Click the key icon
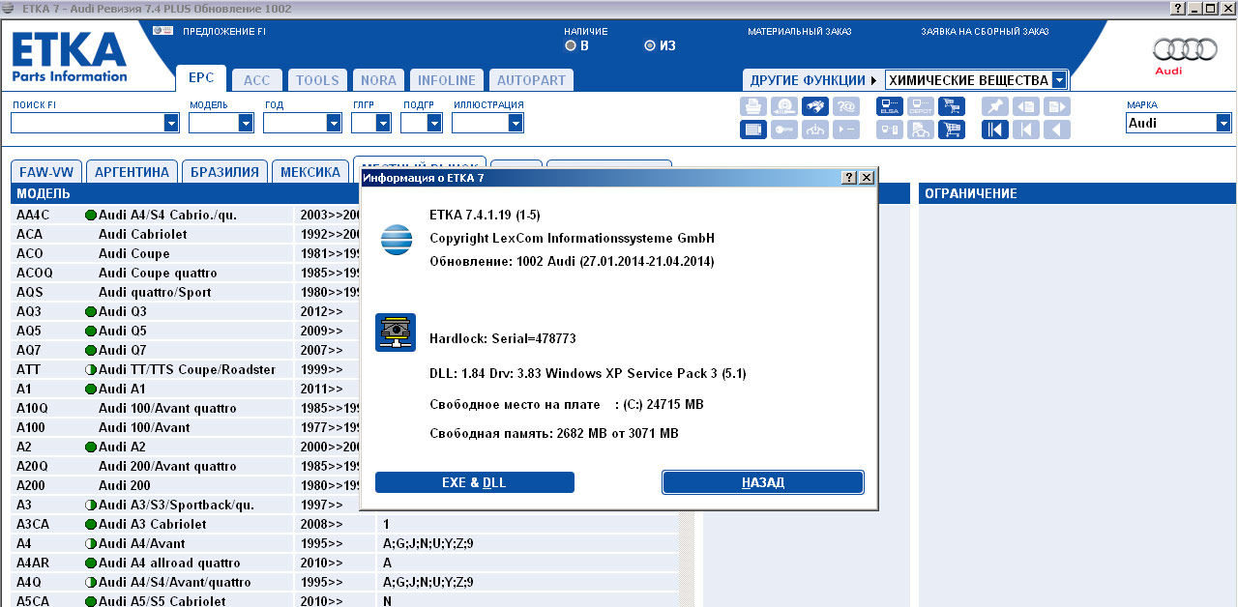The image size is (1238, 607). click(784, 130)
